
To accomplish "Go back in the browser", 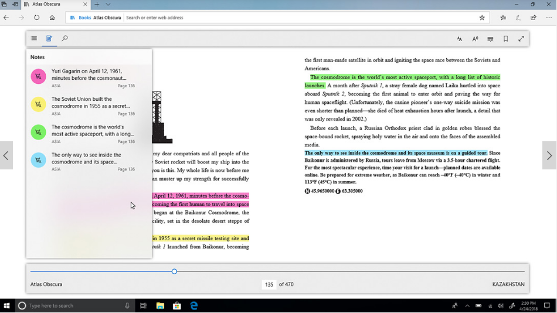I will pos(6,18).
